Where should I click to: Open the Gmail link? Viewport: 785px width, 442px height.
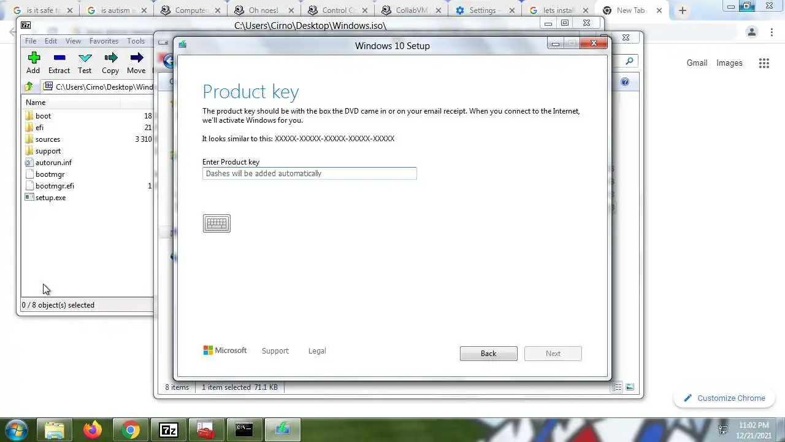[697, 63]
